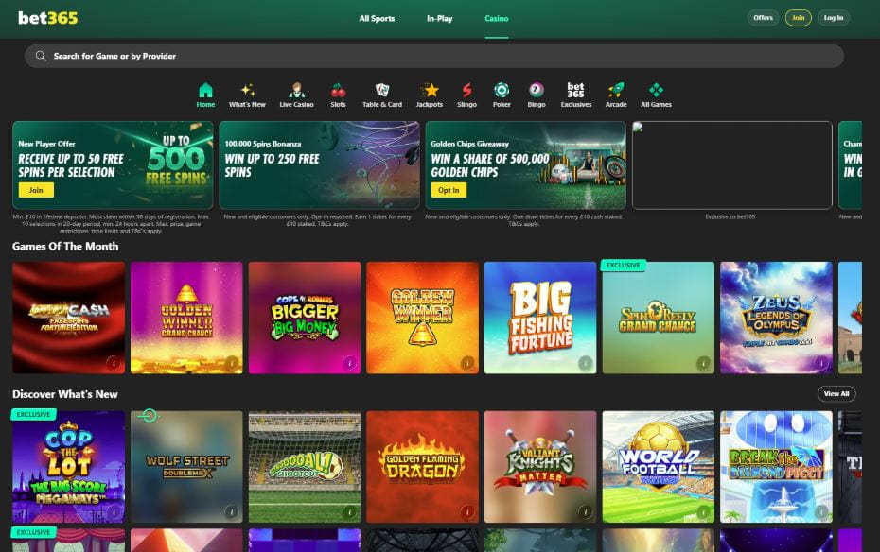
Task: Open the All Games category
Action: (656, 95)
